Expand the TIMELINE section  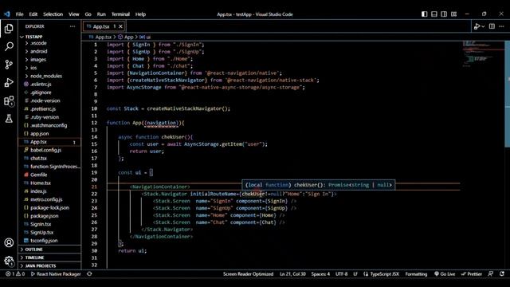(34, 258)
